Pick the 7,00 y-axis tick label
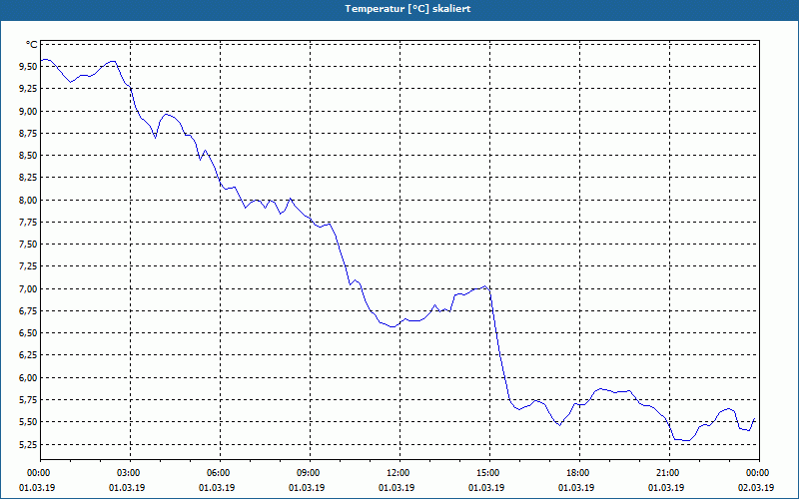The width and height of the screenshot is (799, 499). point(29,288)
